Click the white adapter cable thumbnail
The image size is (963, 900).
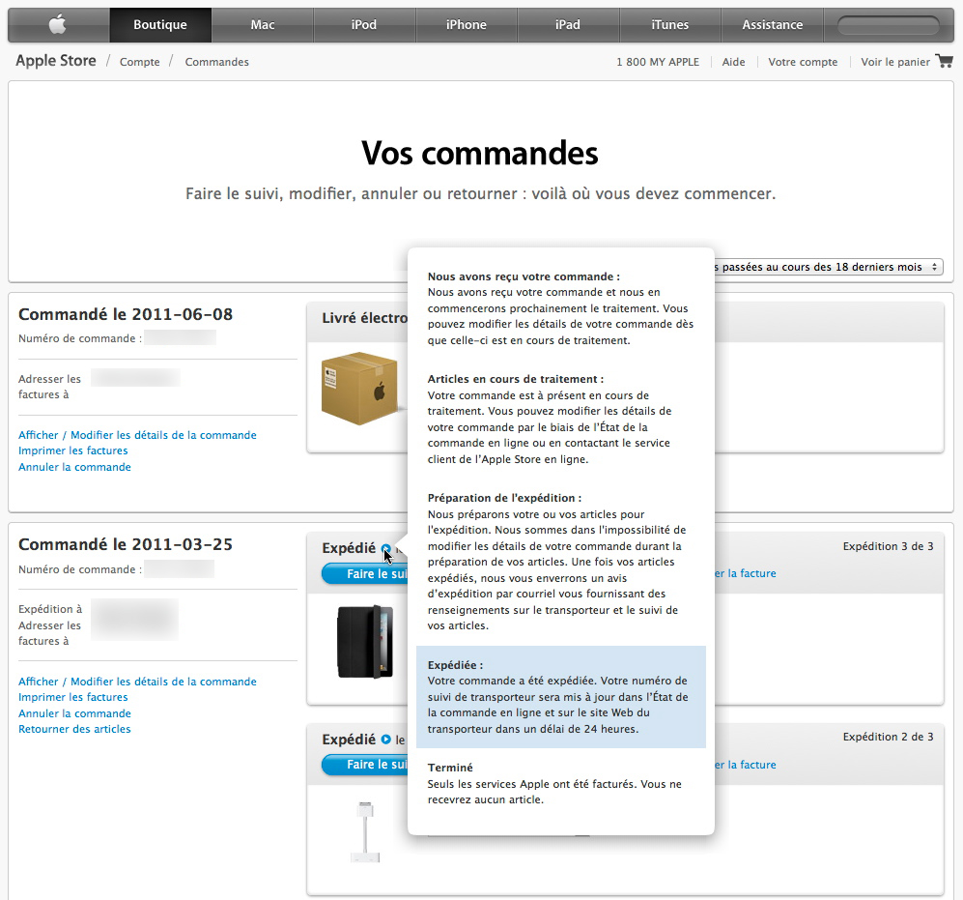coord(365,832)
